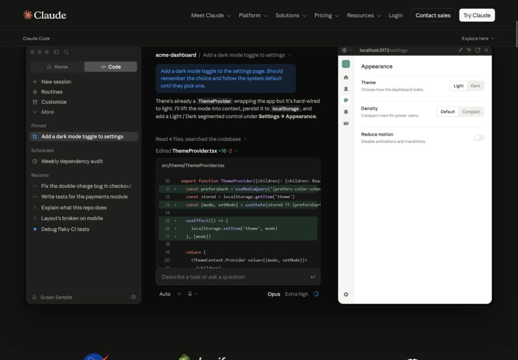
Task: Open the user profile icon in preview sidebar
Action: pyautogui.click(x=346, y=89)
